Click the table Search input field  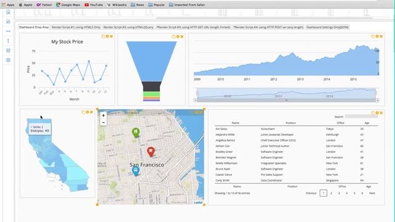point(361,117)
